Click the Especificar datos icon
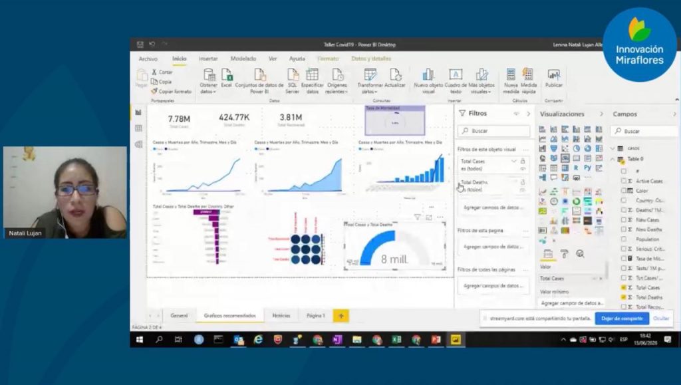This screenshot has width=681, height=385. pyautogui.click(x=313, y=75)
